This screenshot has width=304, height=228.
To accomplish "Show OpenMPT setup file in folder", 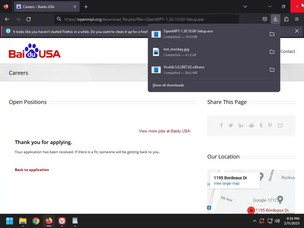I will coord(272,34).
